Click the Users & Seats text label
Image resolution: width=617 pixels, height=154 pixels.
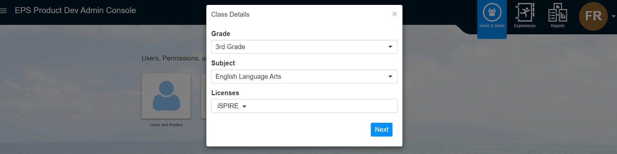[x=492, y=26]
